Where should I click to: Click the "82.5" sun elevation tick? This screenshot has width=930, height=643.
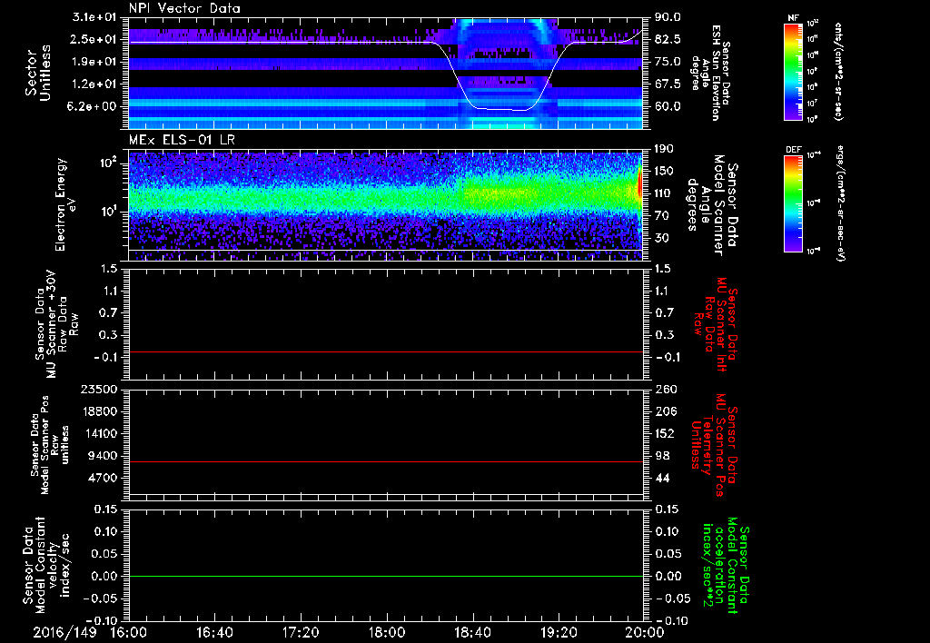coord(668,39)
